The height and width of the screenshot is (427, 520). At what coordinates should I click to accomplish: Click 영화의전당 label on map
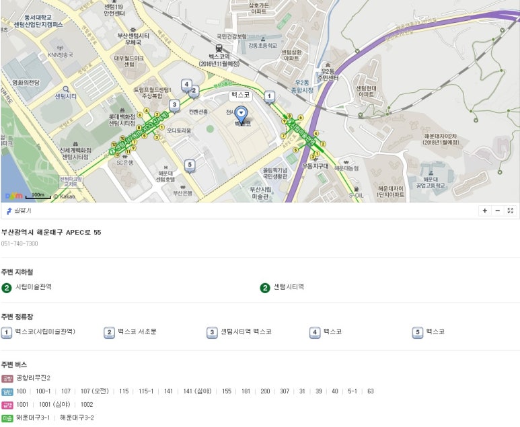[x=26, y=83]
